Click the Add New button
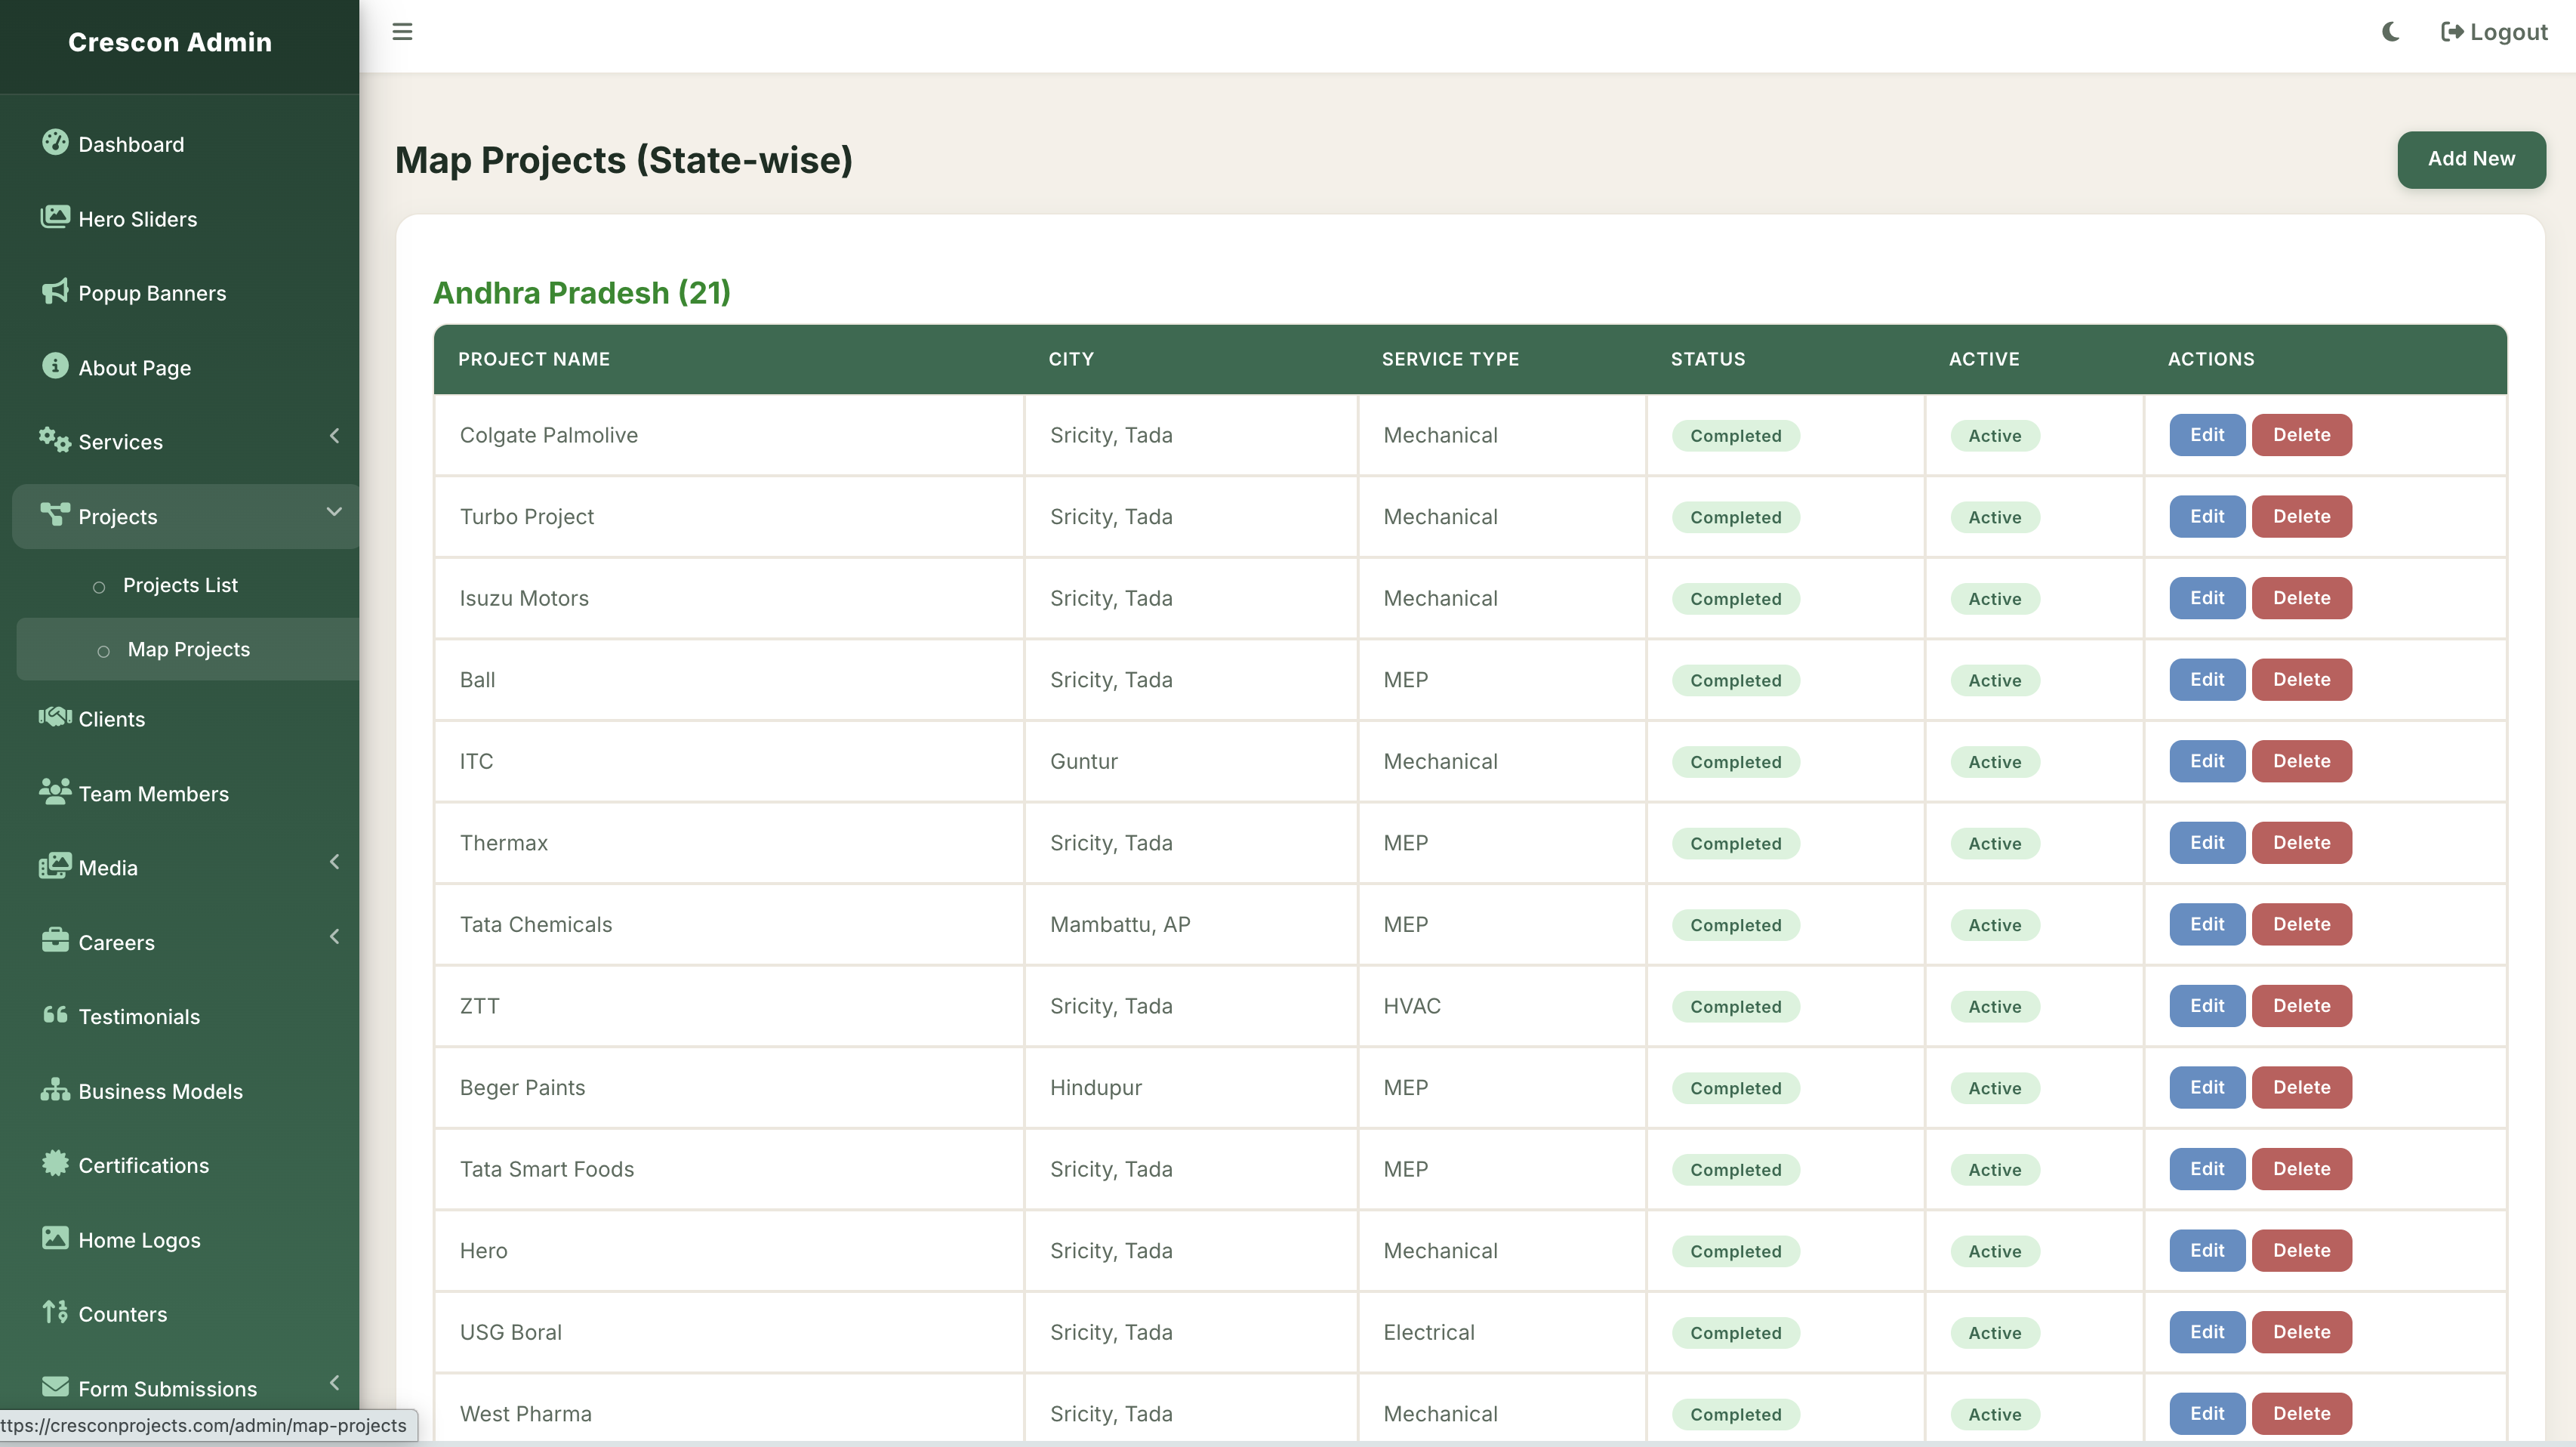The width and height of the screenshot is (2576, 1447). pyautogui.click(x=2471, y=159)
